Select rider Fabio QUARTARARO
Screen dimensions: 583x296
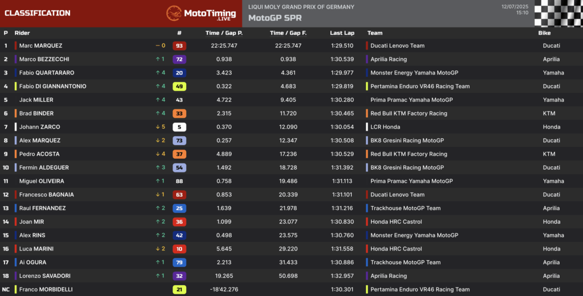tap(47, 72)
